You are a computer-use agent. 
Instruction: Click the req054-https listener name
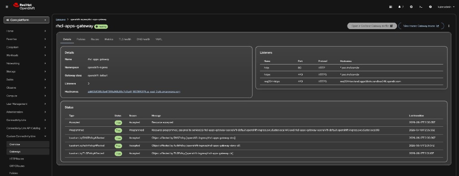(272, 81)
